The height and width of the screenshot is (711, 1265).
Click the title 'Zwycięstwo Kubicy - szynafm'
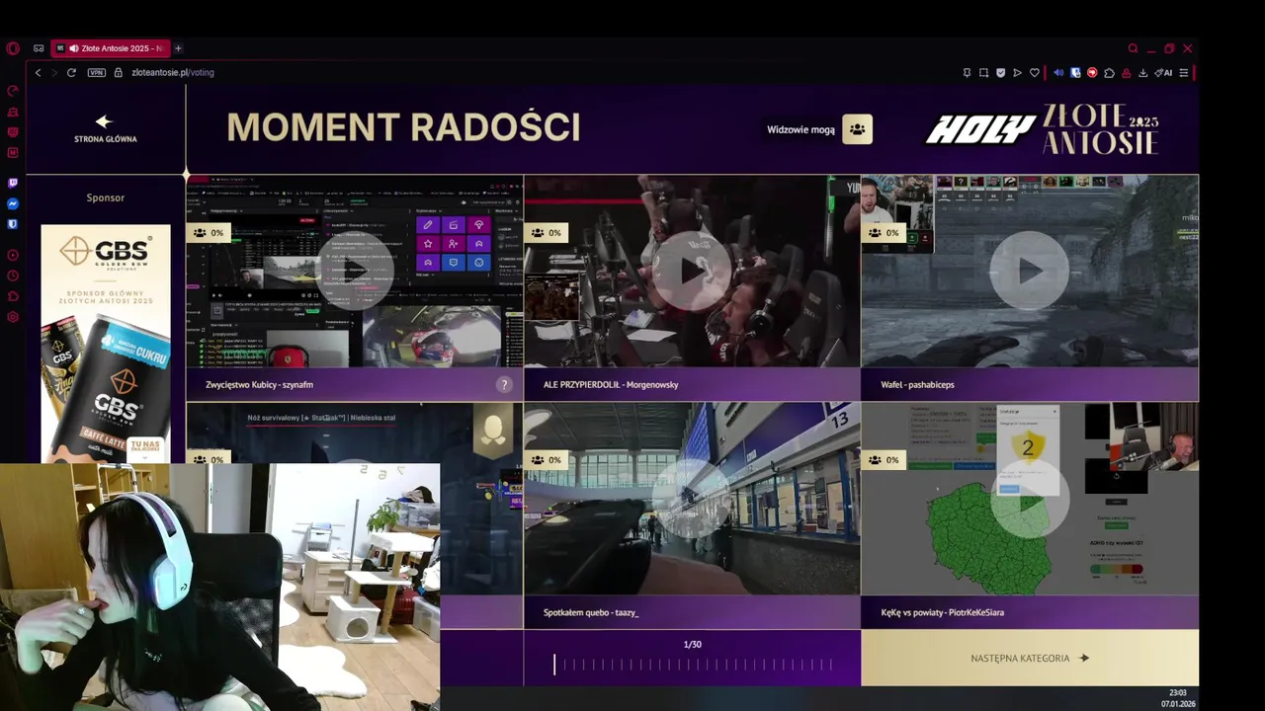tap(259, 385)
